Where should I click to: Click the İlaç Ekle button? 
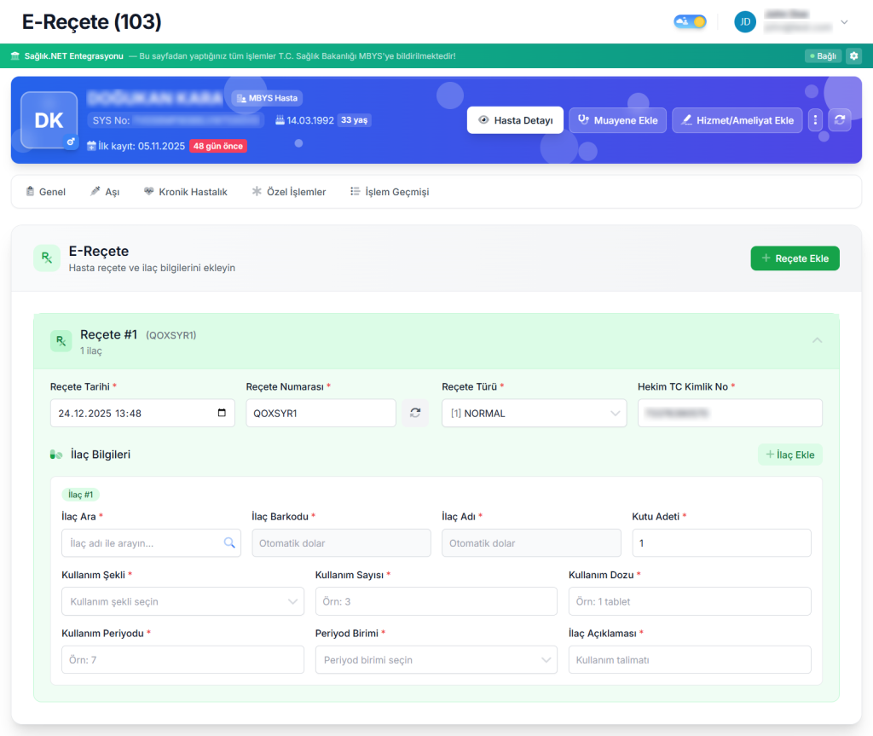pyautogui.click(x=789, y=455)
